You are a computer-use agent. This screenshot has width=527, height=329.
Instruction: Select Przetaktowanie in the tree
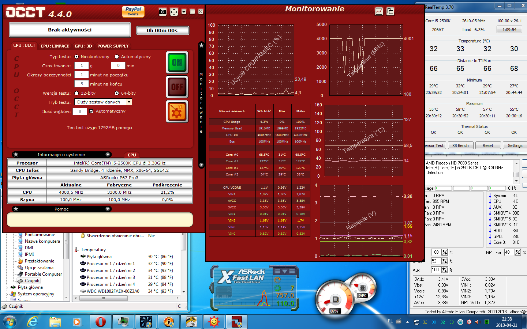40,261
